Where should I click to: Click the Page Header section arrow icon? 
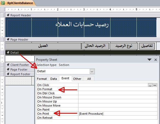(x=8, y=40)
